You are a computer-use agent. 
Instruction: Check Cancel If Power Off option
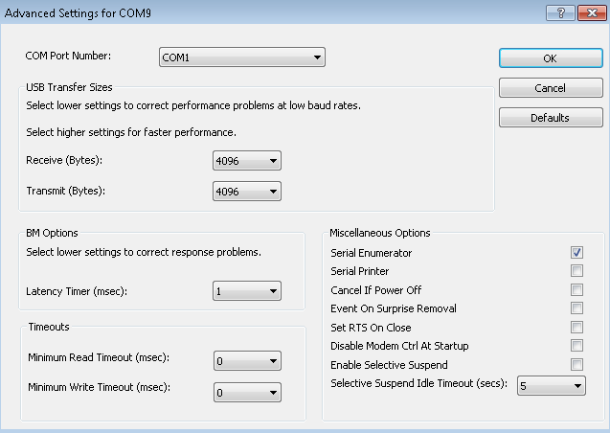tap(576, 289)
